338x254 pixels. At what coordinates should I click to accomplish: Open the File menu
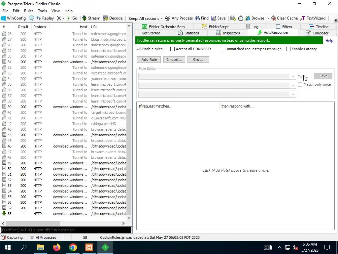click(5, 11)
